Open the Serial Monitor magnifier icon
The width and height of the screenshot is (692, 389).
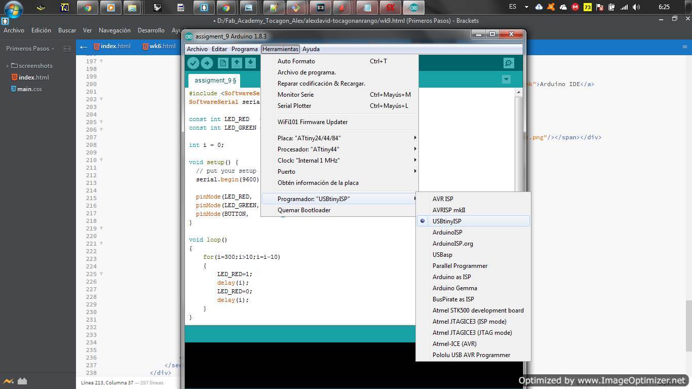(509, 63)
